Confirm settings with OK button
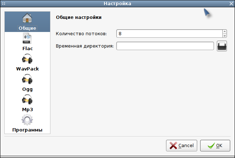Image resolution: width=235 pixels, height=158 pixels. pyautogui.click(x=215, y=146)
